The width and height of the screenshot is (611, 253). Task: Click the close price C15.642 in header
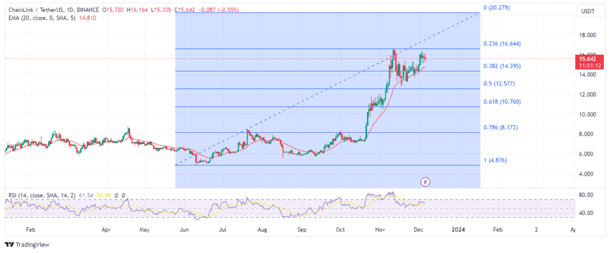(186, 10)
